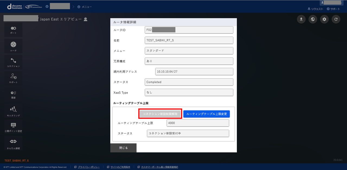Click the globe icon button
The width and height of the screenshot is (347, 170).
[313, 19]
